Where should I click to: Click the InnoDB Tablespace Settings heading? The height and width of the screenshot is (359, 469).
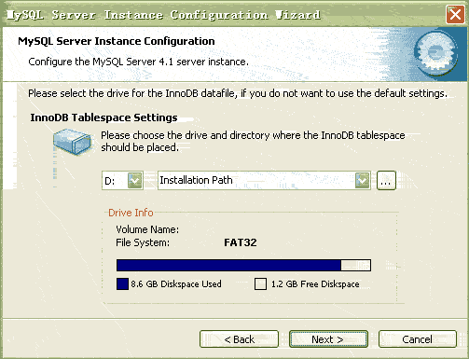103,117
